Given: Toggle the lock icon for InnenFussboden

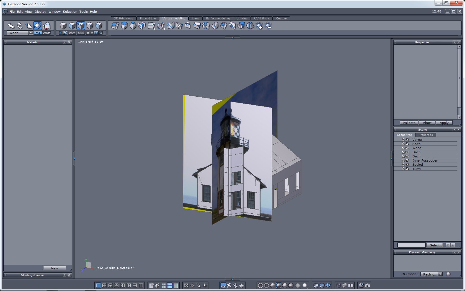Looking at the screenshot, I should tap(403, 160).
